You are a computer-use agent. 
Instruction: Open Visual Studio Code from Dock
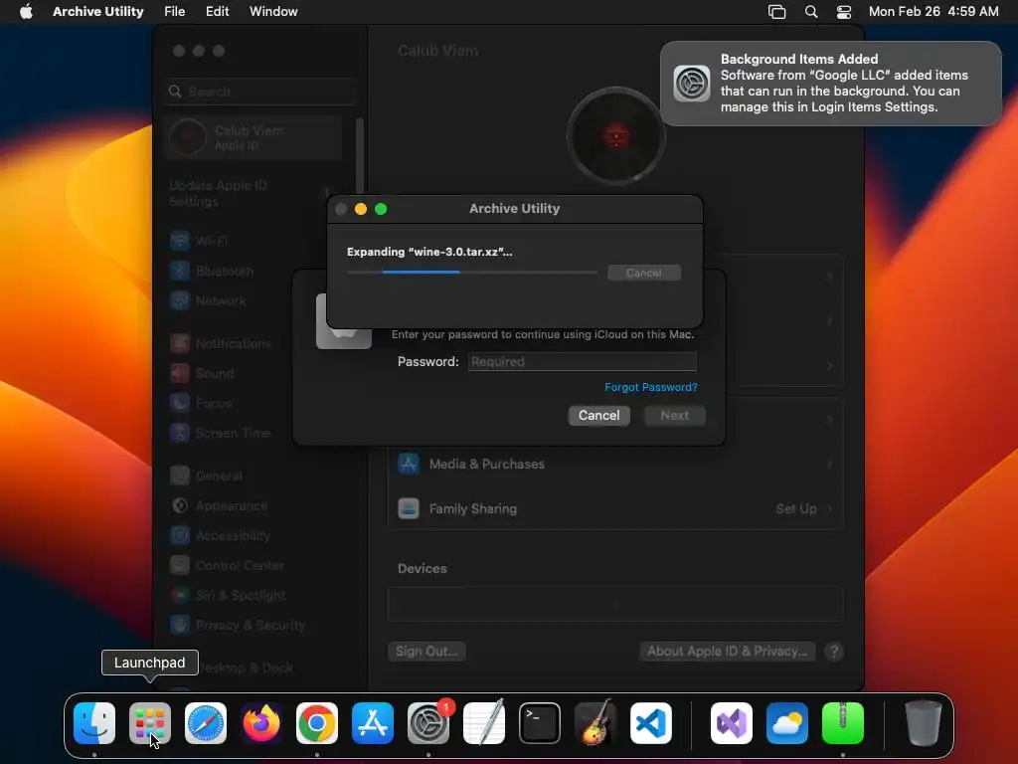(x=651, y=723)
